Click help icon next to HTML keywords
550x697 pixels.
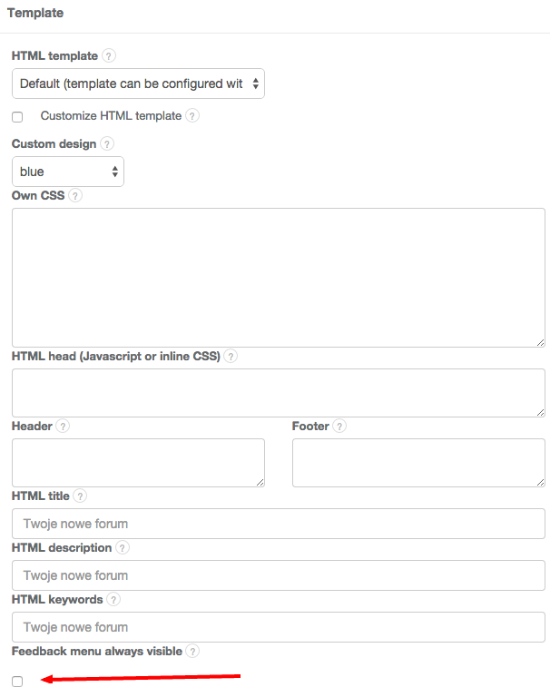coord(113,600)
